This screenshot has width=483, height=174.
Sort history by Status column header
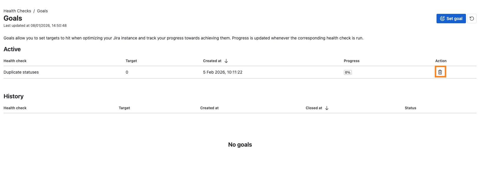(x=410, y=108)
